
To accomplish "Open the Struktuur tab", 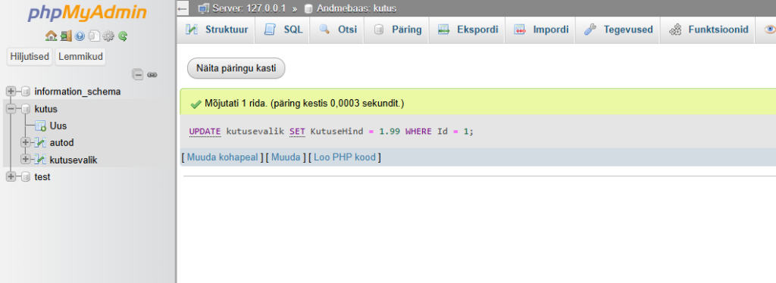I will click(x=216, y=30).
